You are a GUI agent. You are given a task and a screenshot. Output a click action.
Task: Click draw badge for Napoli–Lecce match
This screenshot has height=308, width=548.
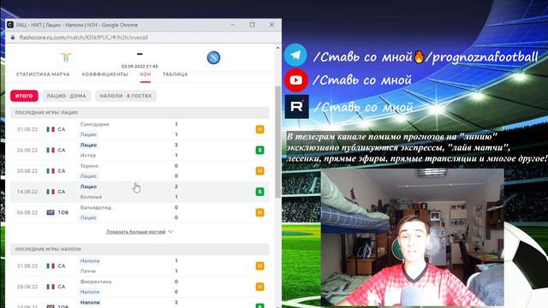(x=259, y=266)
